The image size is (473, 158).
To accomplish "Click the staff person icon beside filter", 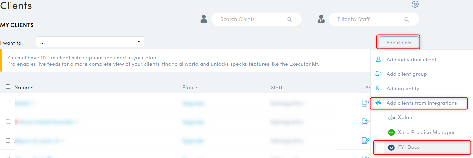I will 321,19.
